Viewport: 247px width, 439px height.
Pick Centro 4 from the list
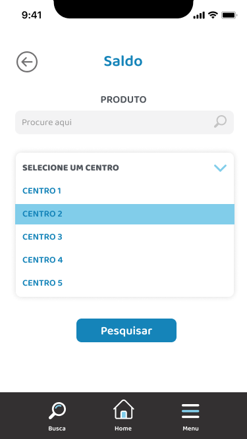(124, 260)
